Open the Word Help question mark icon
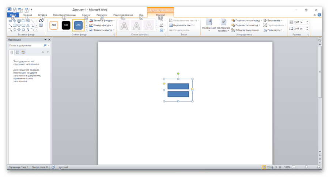 (x=319, y=15)
